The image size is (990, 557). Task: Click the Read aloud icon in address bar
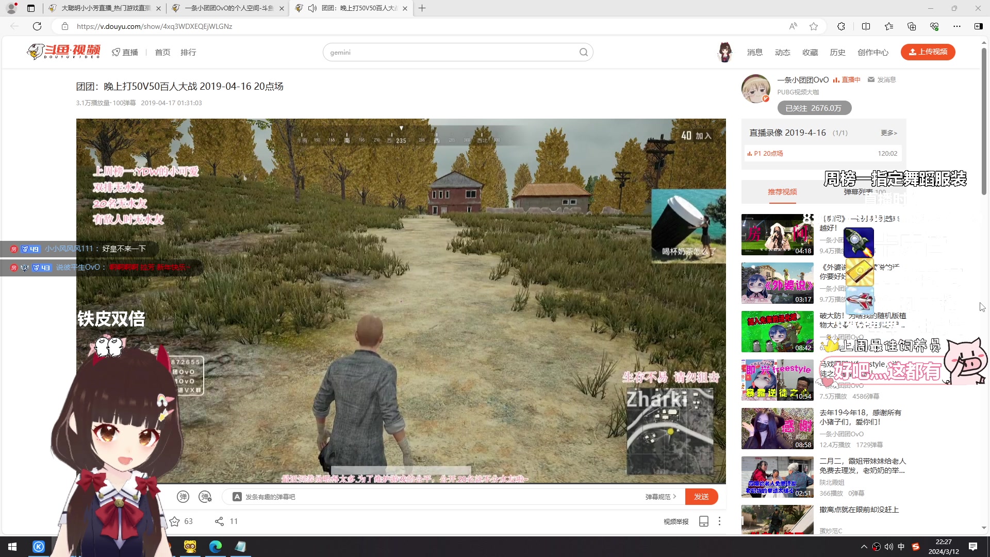(x=793, y=26)
